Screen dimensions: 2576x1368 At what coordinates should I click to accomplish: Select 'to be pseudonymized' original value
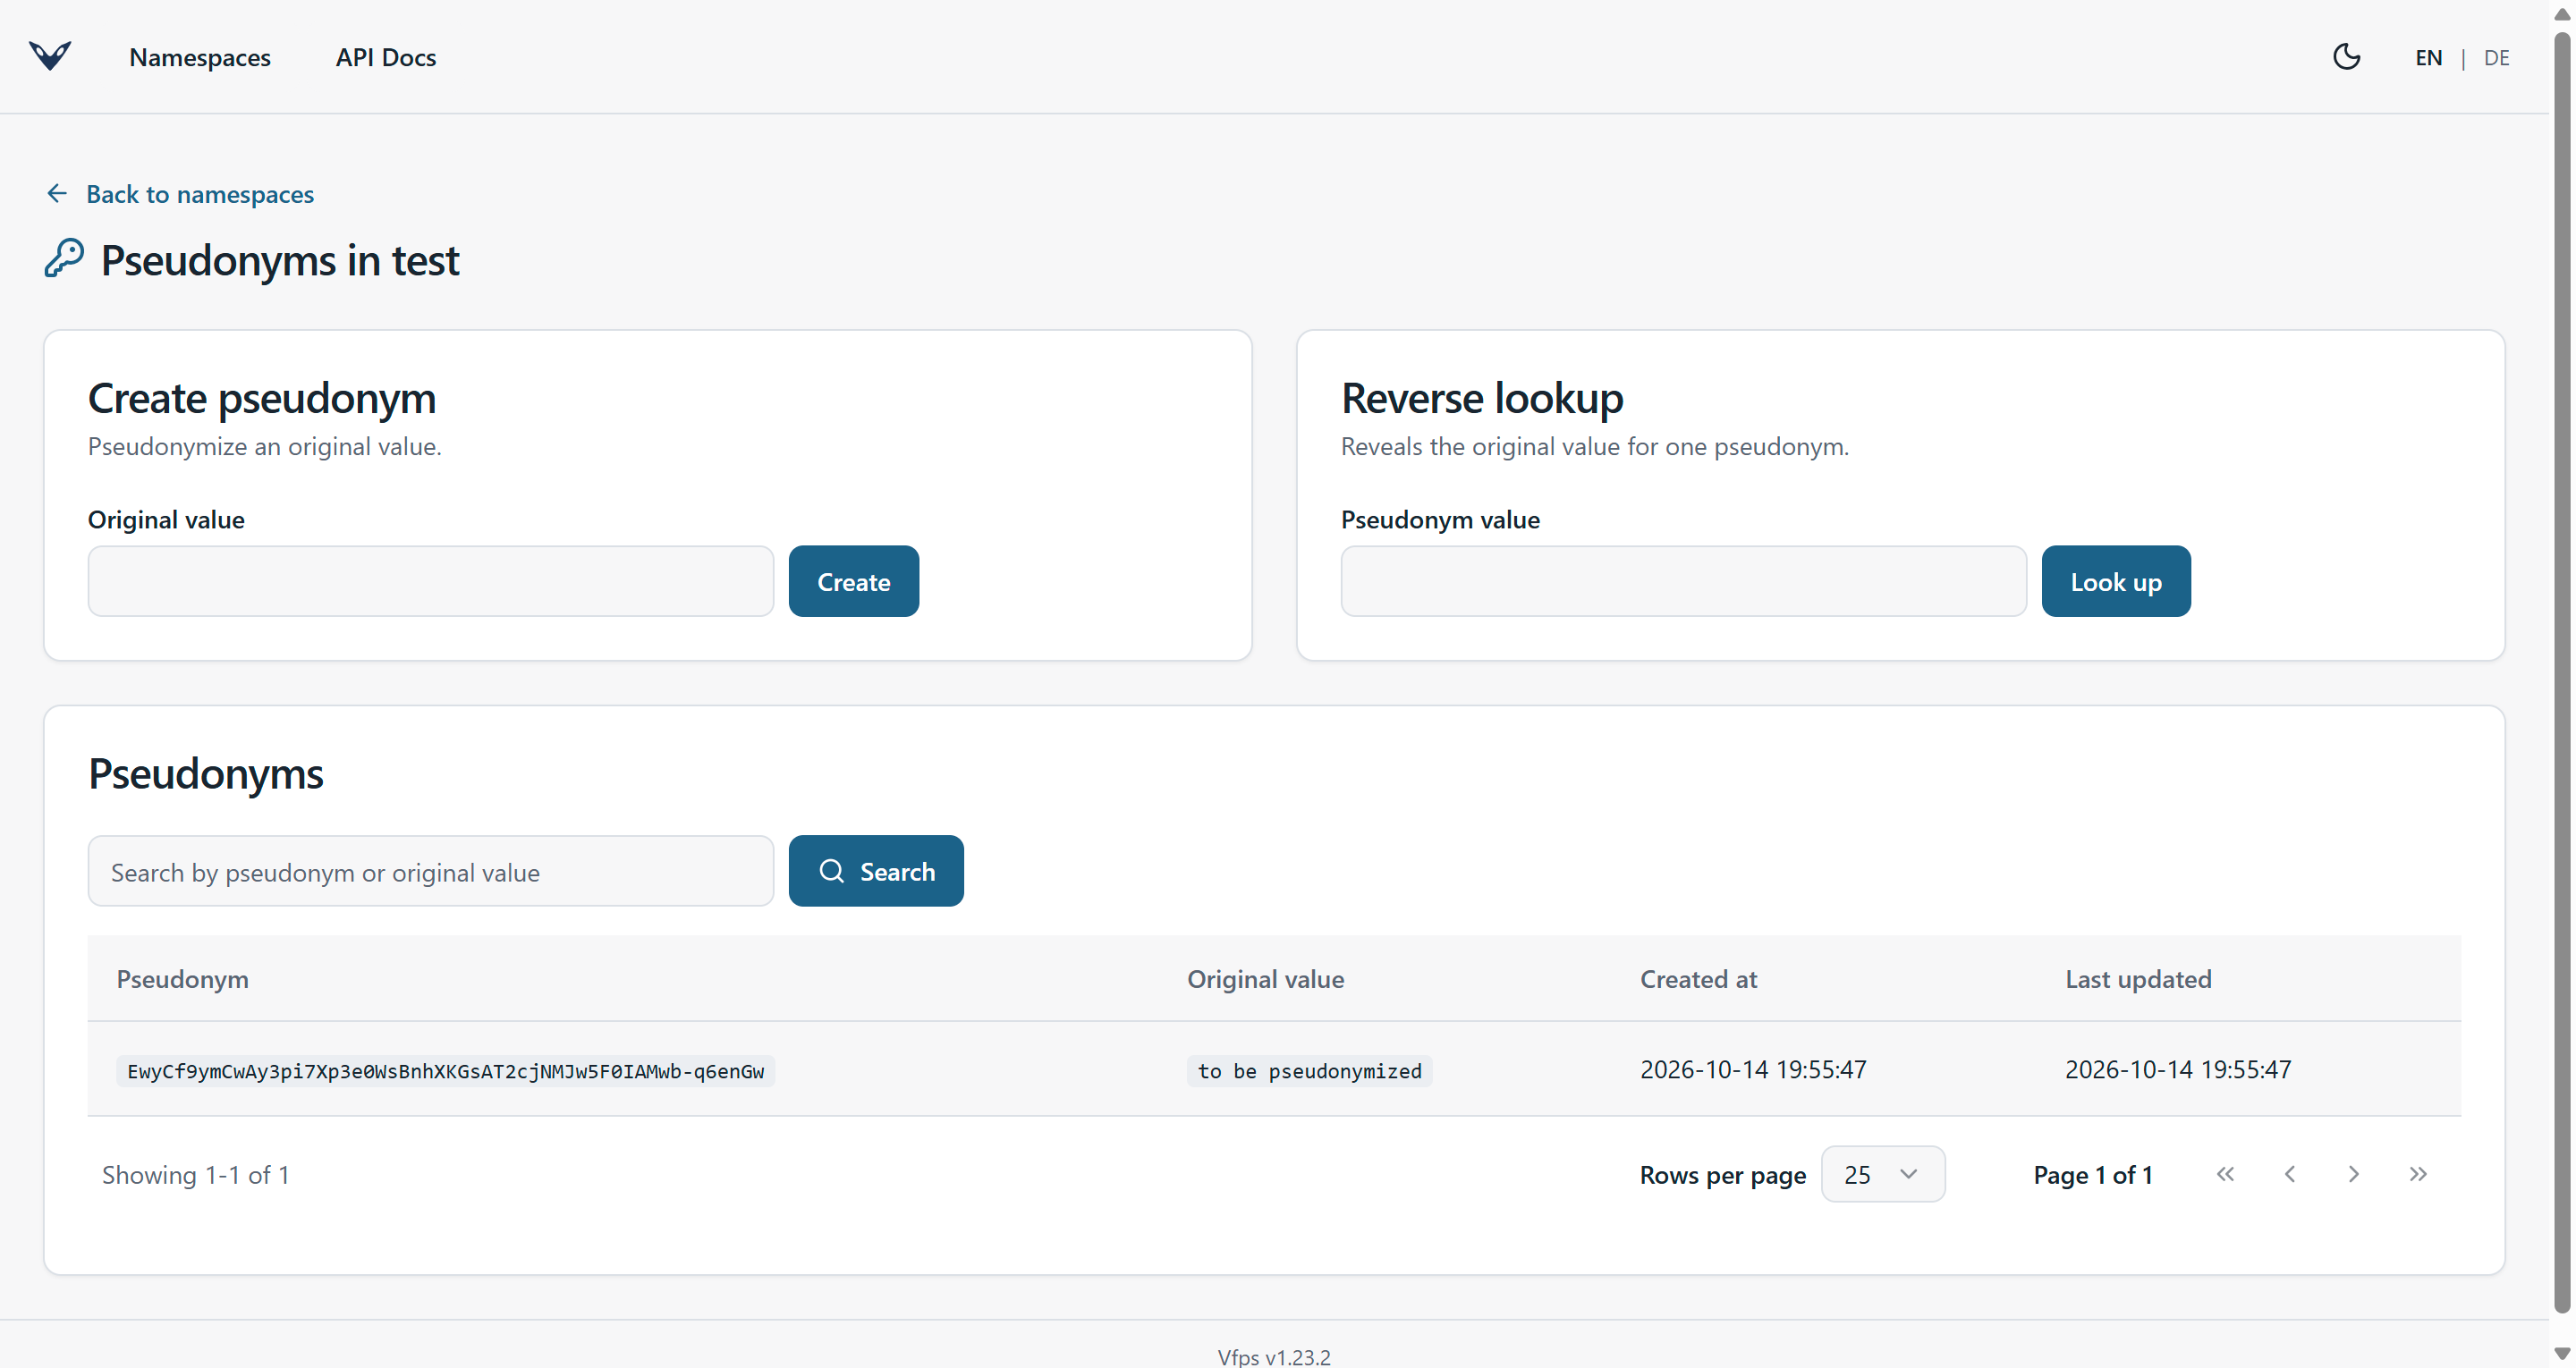(x=1309, y=1071)
